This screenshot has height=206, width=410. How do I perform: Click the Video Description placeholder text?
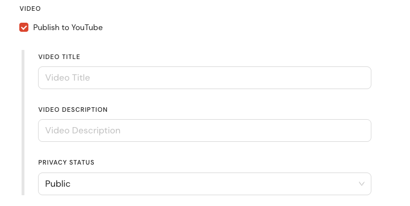click(83, 131)
